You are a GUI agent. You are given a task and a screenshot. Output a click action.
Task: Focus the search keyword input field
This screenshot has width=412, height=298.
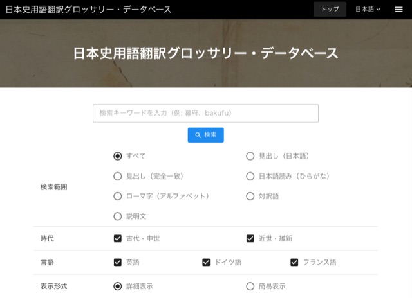pos(205,113)
